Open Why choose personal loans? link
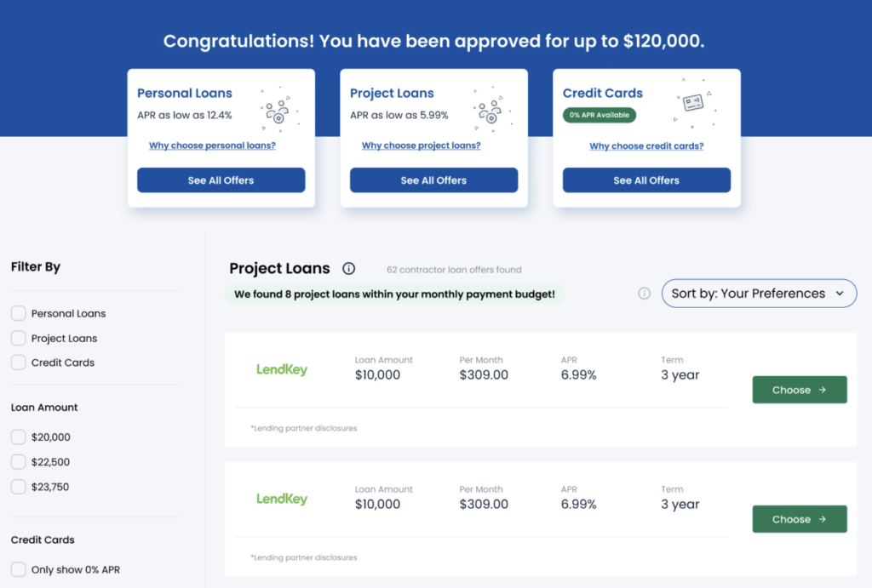Viewport: 872px width, 588px height. [212, 146]
